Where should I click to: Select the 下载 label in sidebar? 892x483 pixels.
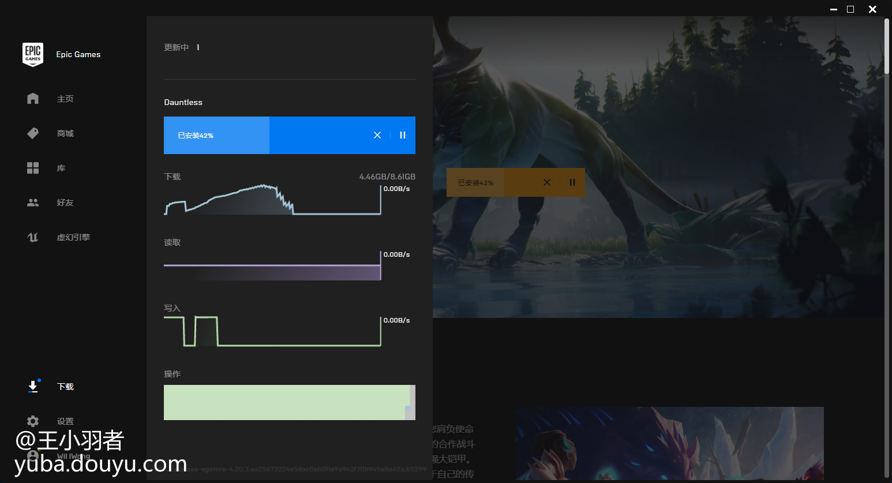click(65, 387)
